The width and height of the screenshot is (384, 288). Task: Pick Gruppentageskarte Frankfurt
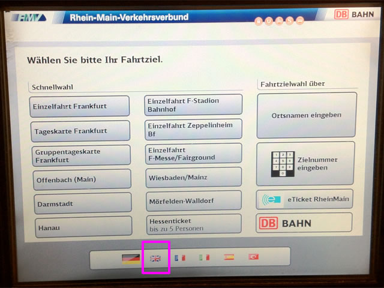tap(80, 155)
